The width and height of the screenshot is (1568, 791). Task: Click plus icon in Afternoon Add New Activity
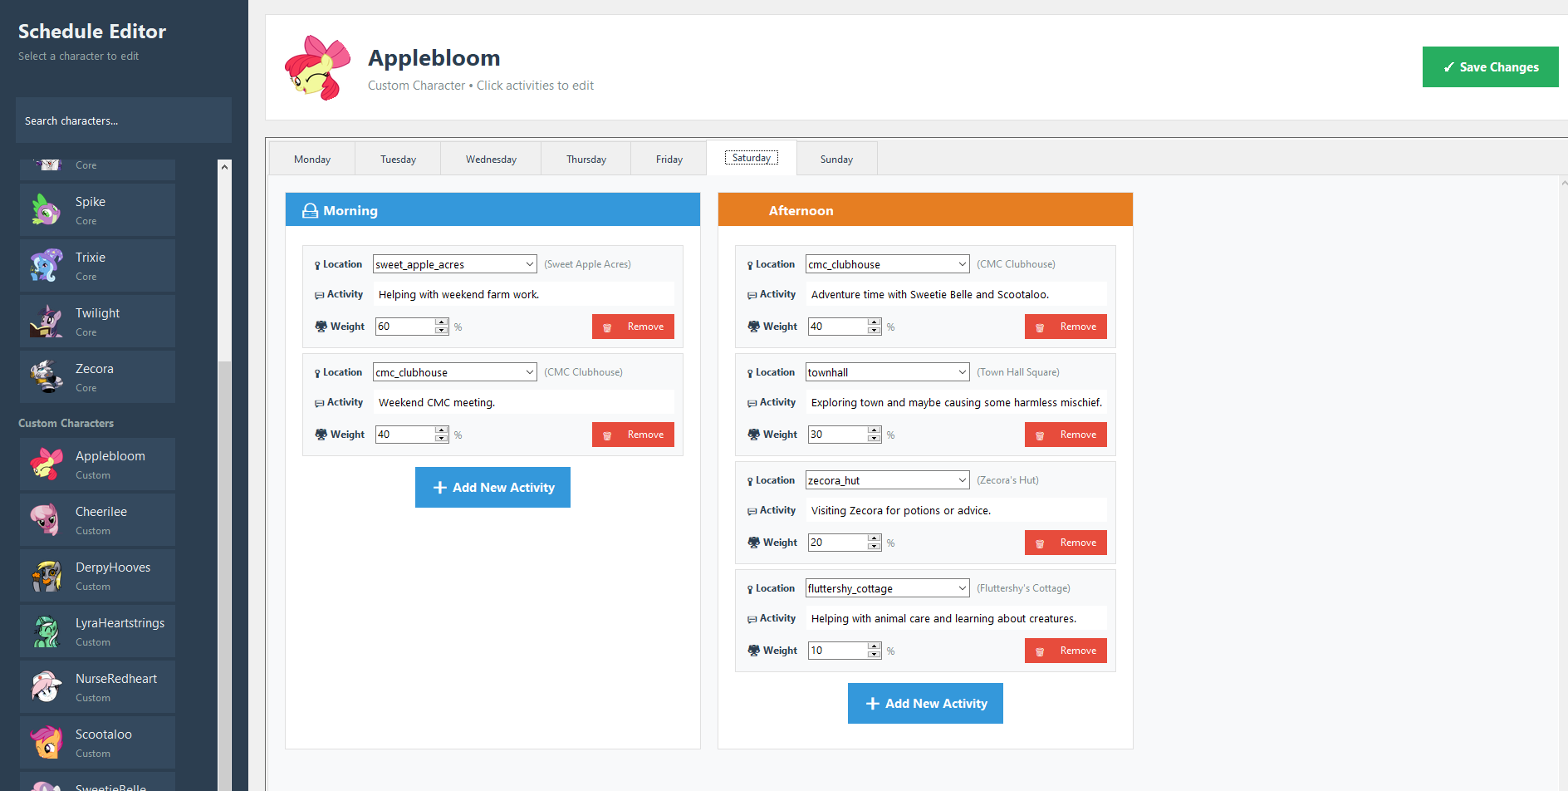873,704
